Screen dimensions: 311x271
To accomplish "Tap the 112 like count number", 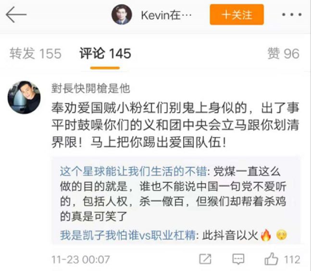I will coord(292,259).
